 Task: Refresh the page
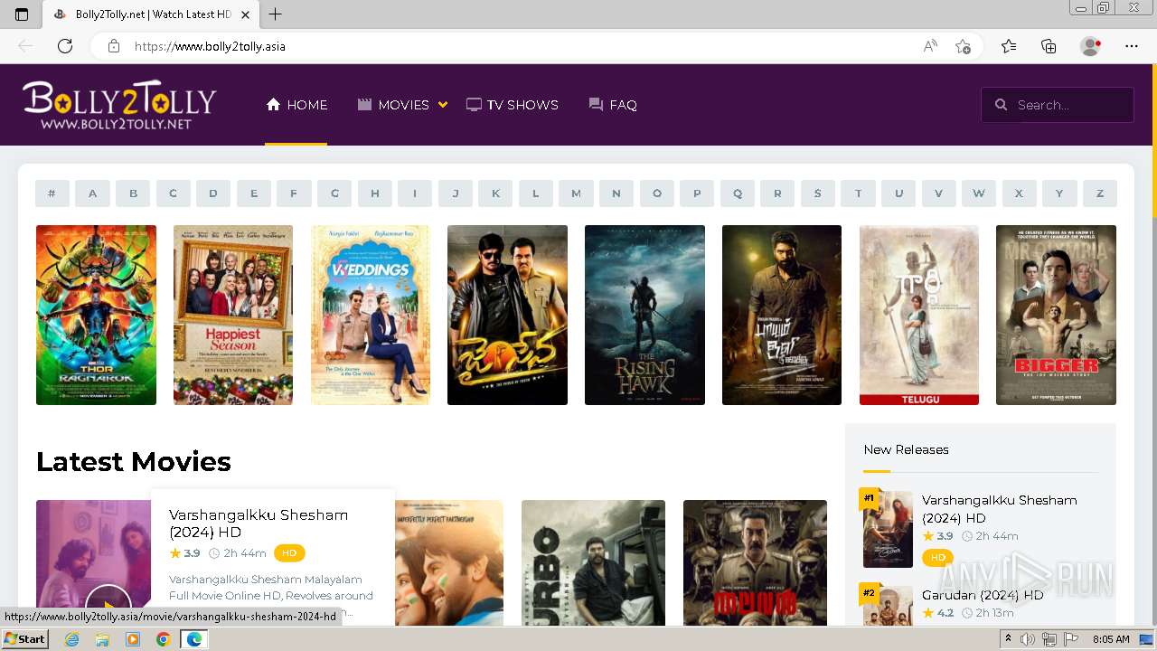pos(65,46)
